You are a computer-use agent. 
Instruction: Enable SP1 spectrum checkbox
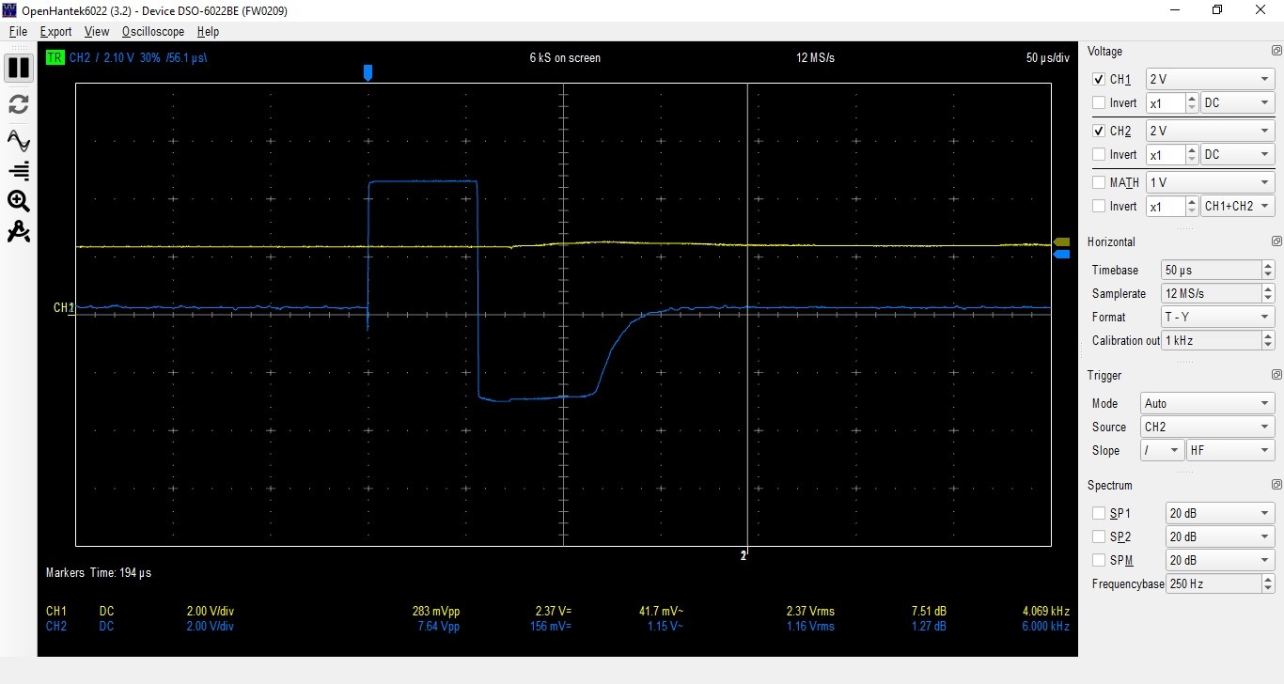pos(1099,514)
